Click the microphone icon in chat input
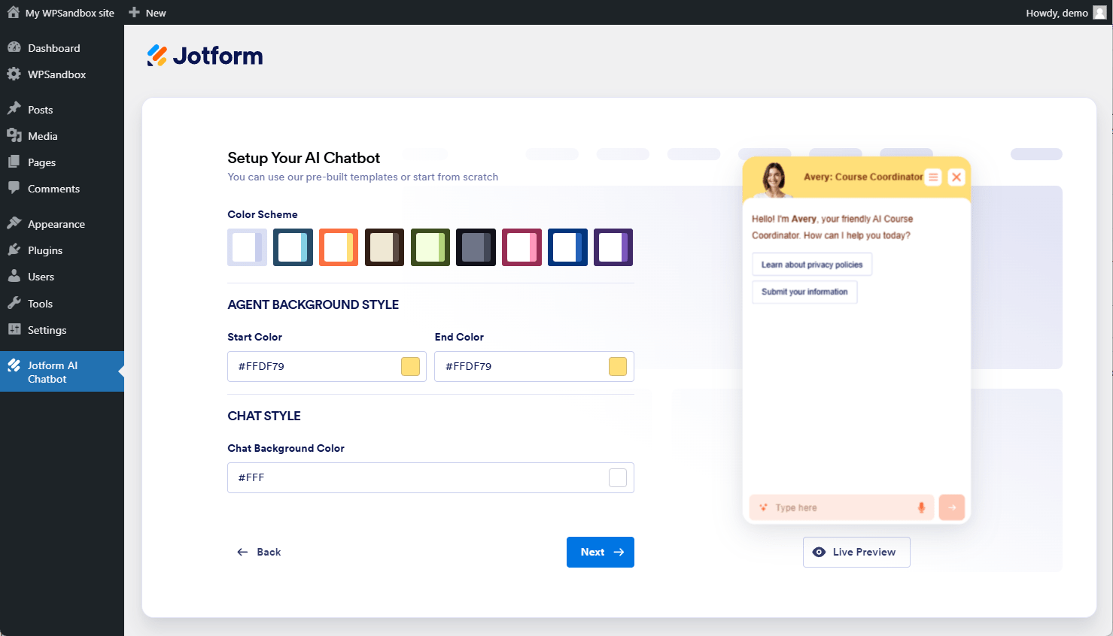The height and width of the screenshot is (636, 1113). pos(921,507)
